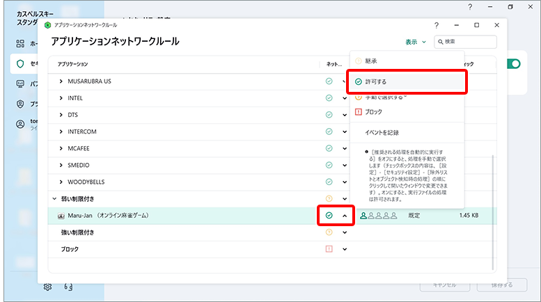The width and height of the screenshot is (541, 302).
Task: Click the 1.45 KB traffic value
Action: (469, 216)
